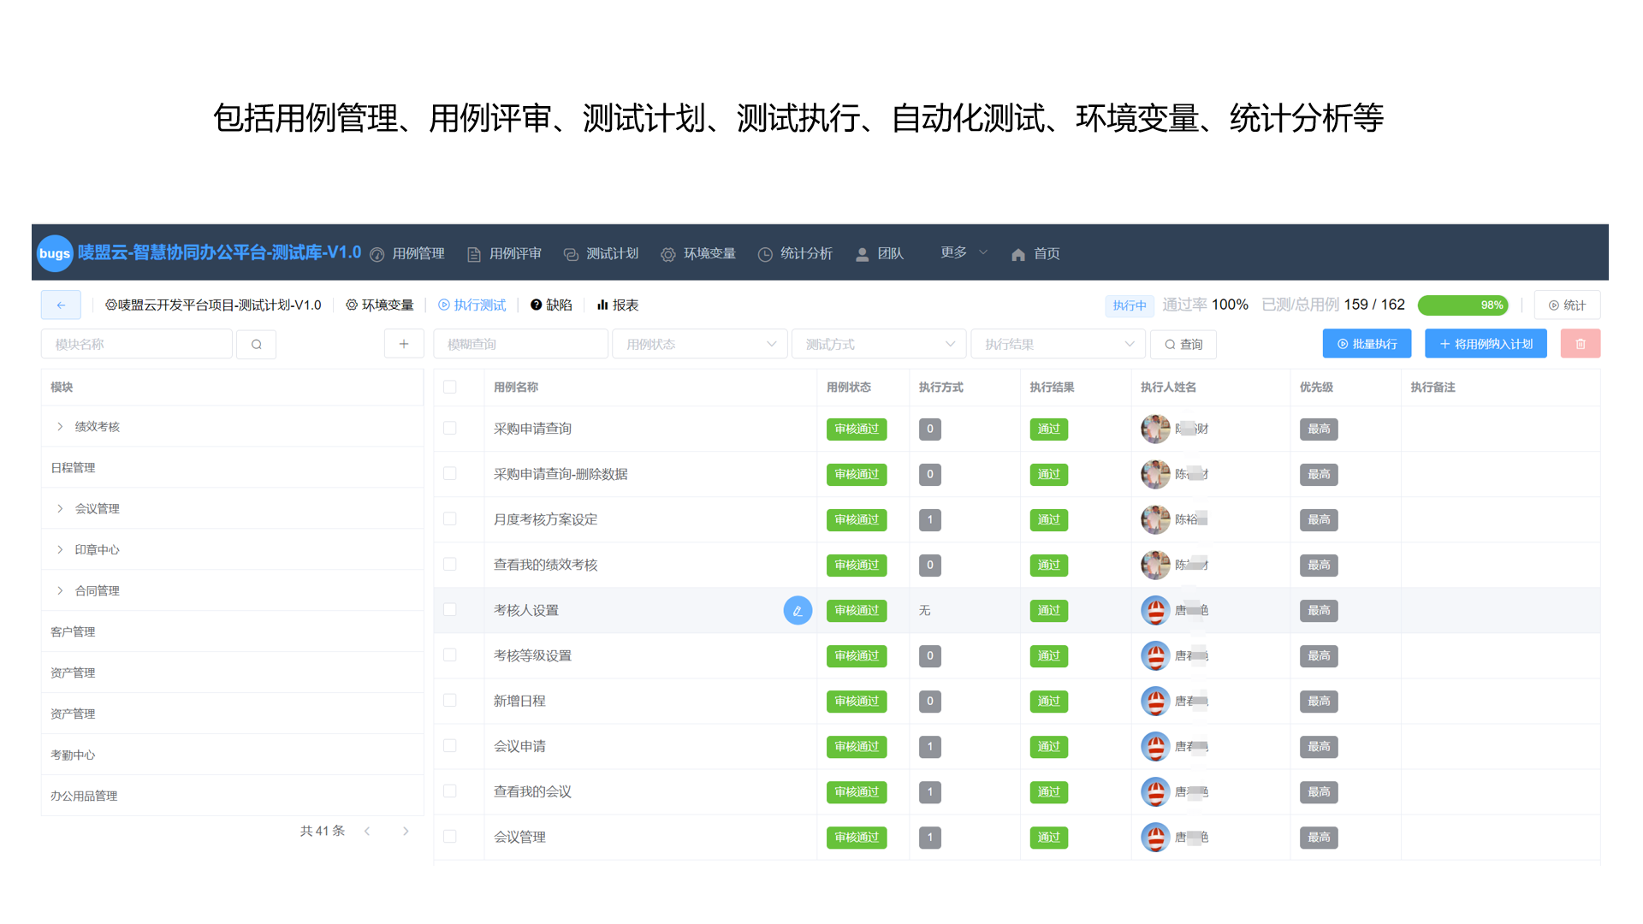1643x924 pixels.
Task: Click the 批量执行 button
Action: [1367, 343]
